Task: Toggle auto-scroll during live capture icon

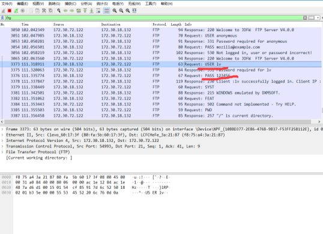Action: (x=98, y=11)
